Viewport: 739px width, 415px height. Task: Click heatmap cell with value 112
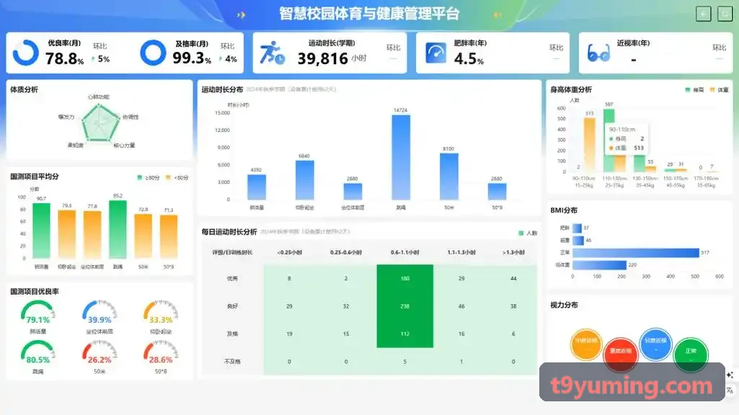tap(405, 334)
